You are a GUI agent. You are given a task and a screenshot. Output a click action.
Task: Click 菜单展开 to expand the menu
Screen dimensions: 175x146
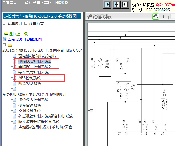(15, 23)
